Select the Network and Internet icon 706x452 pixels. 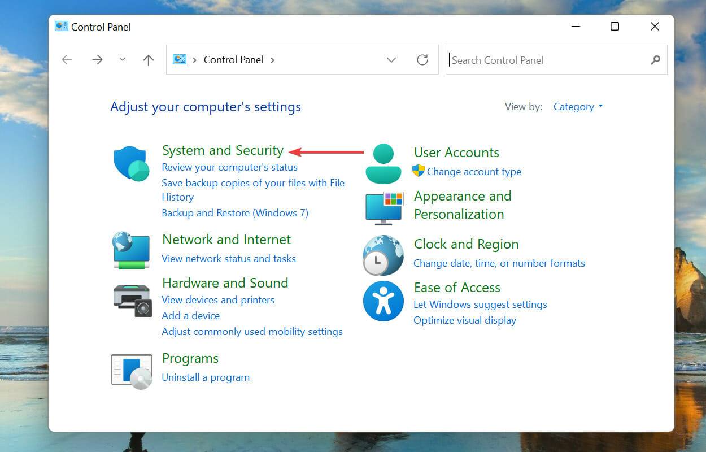131,250
